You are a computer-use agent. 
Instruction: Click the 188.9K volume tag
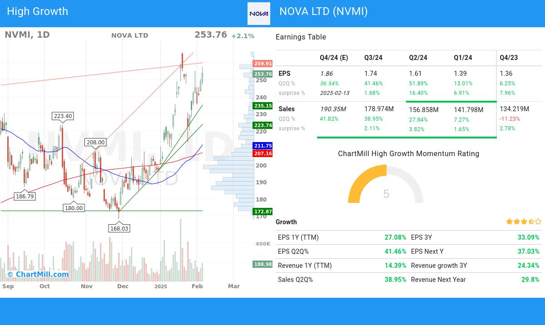coord(263,264)
